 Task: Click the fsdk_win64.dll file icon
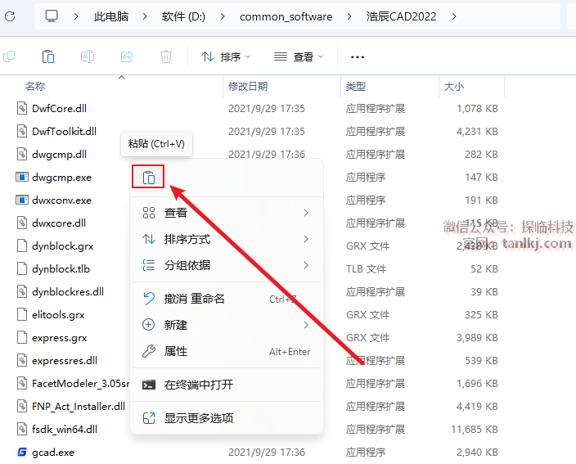tap(22, 429)
